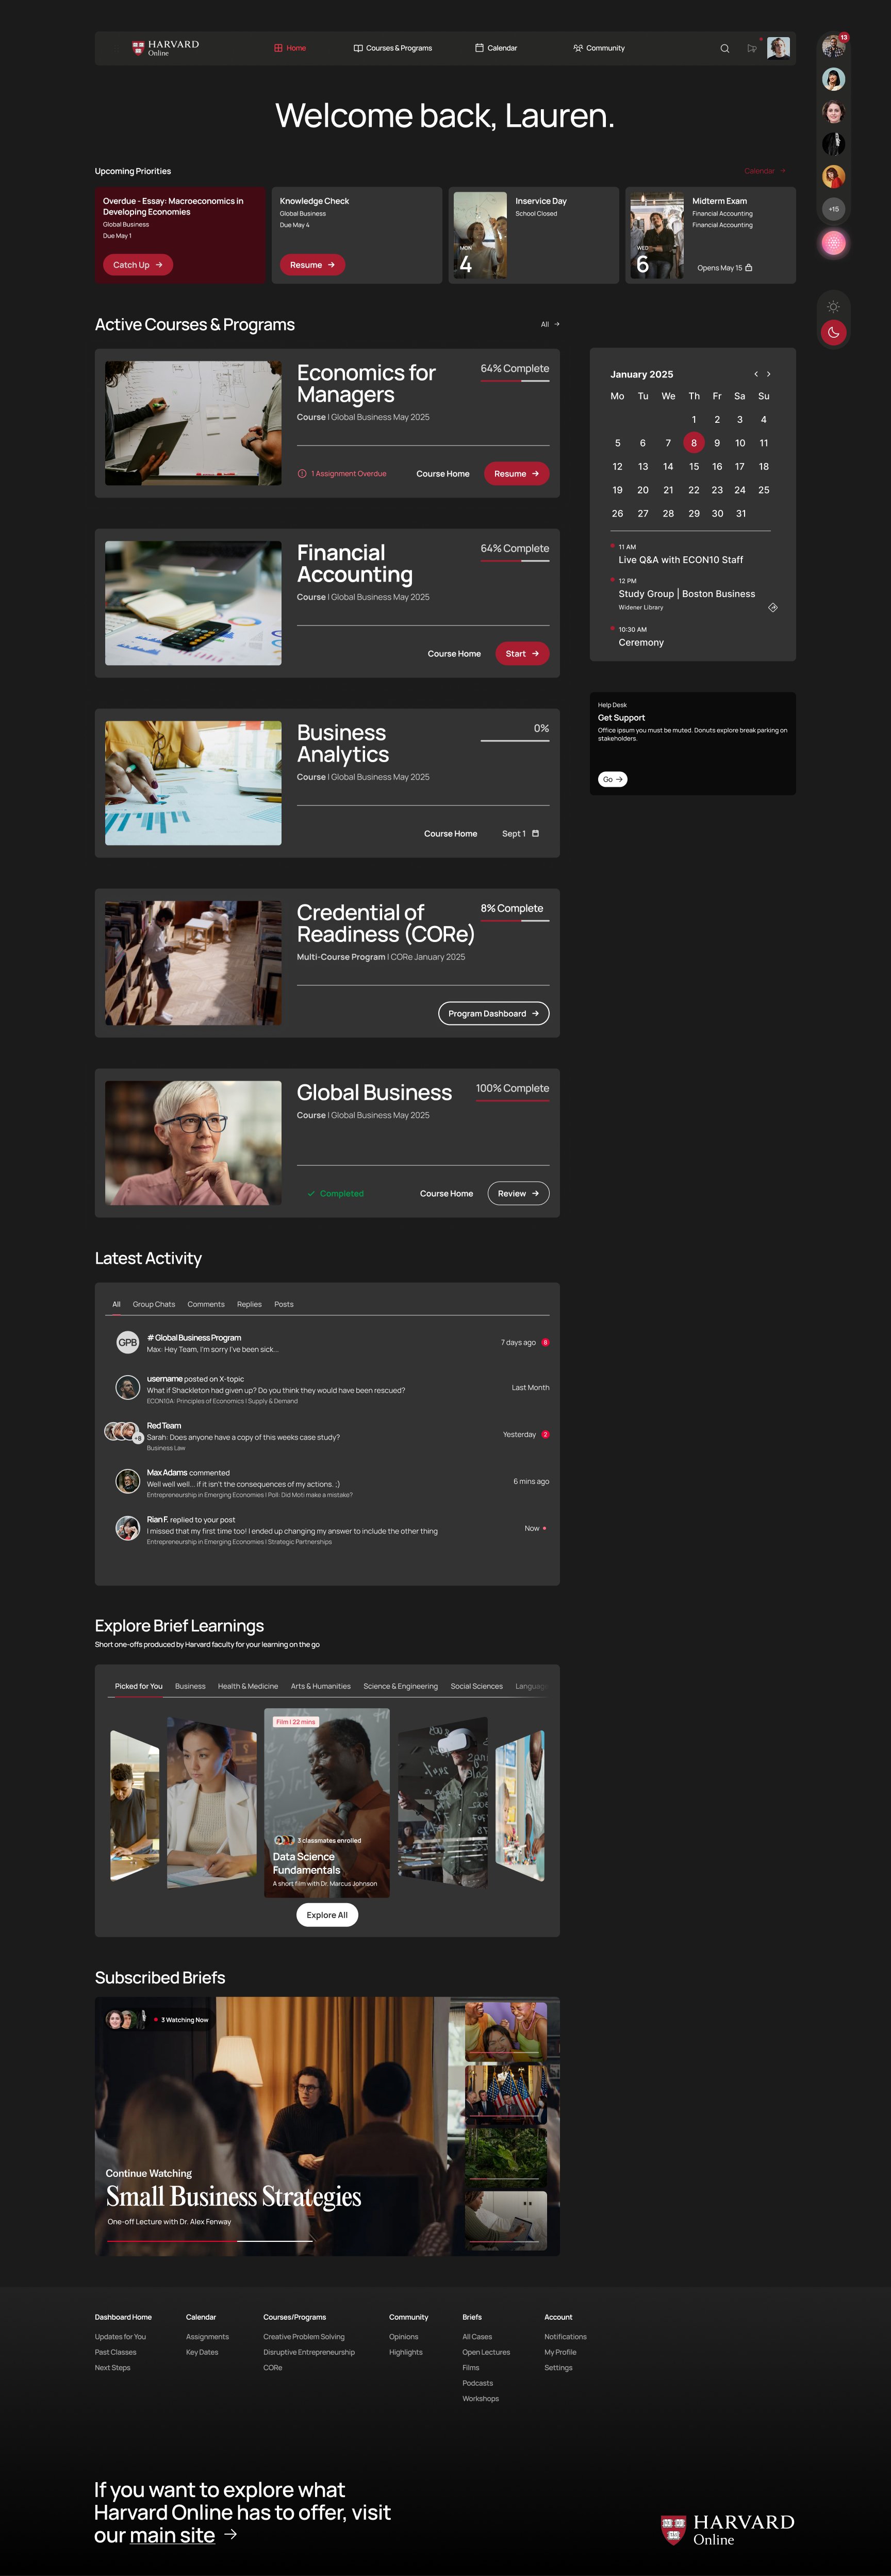Open Business Analytics course image
This screenshot has width=891, height=2576.
[x=193, y=783]
